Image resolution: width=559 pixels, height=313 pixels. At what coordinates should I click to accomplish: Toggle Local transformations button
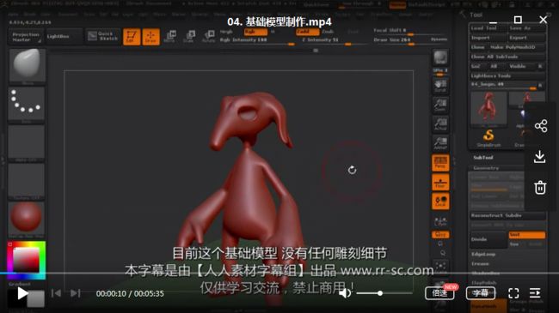click(x=440, y=201)
